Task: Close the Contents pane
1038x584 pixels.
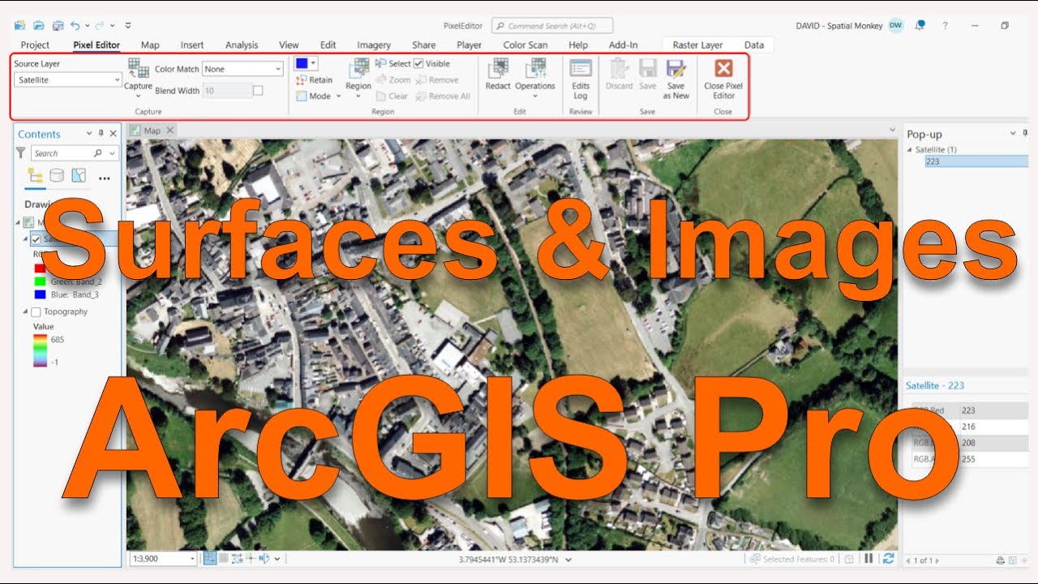Action: click(x=114, y=134)
